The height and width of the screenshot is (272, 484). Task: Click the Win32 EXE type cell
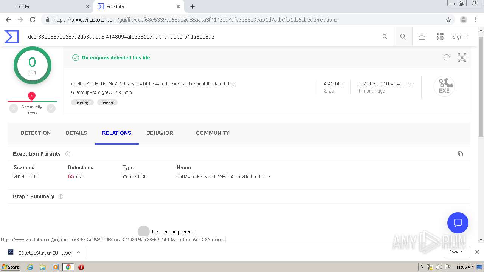pyautogui.click(x=135, y=176)
